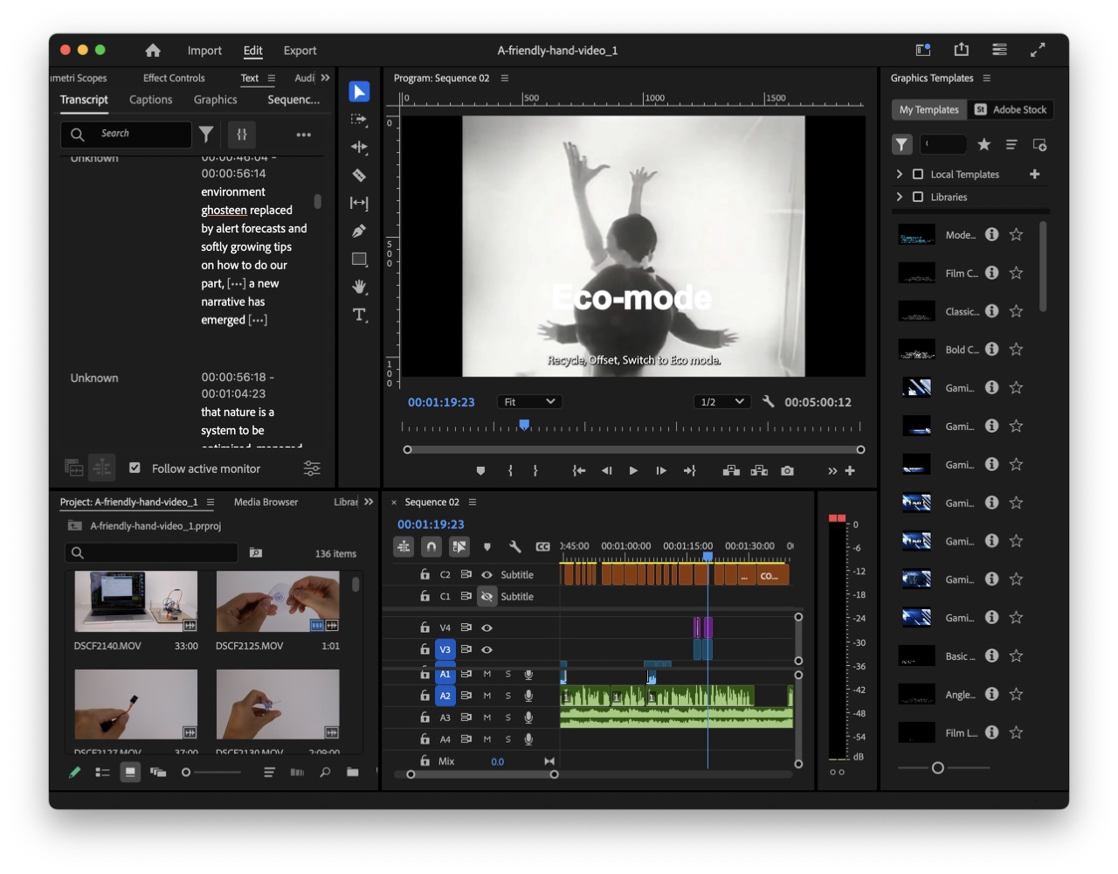Open the Captions tab
1118x874 pixels.
(151, 100)
